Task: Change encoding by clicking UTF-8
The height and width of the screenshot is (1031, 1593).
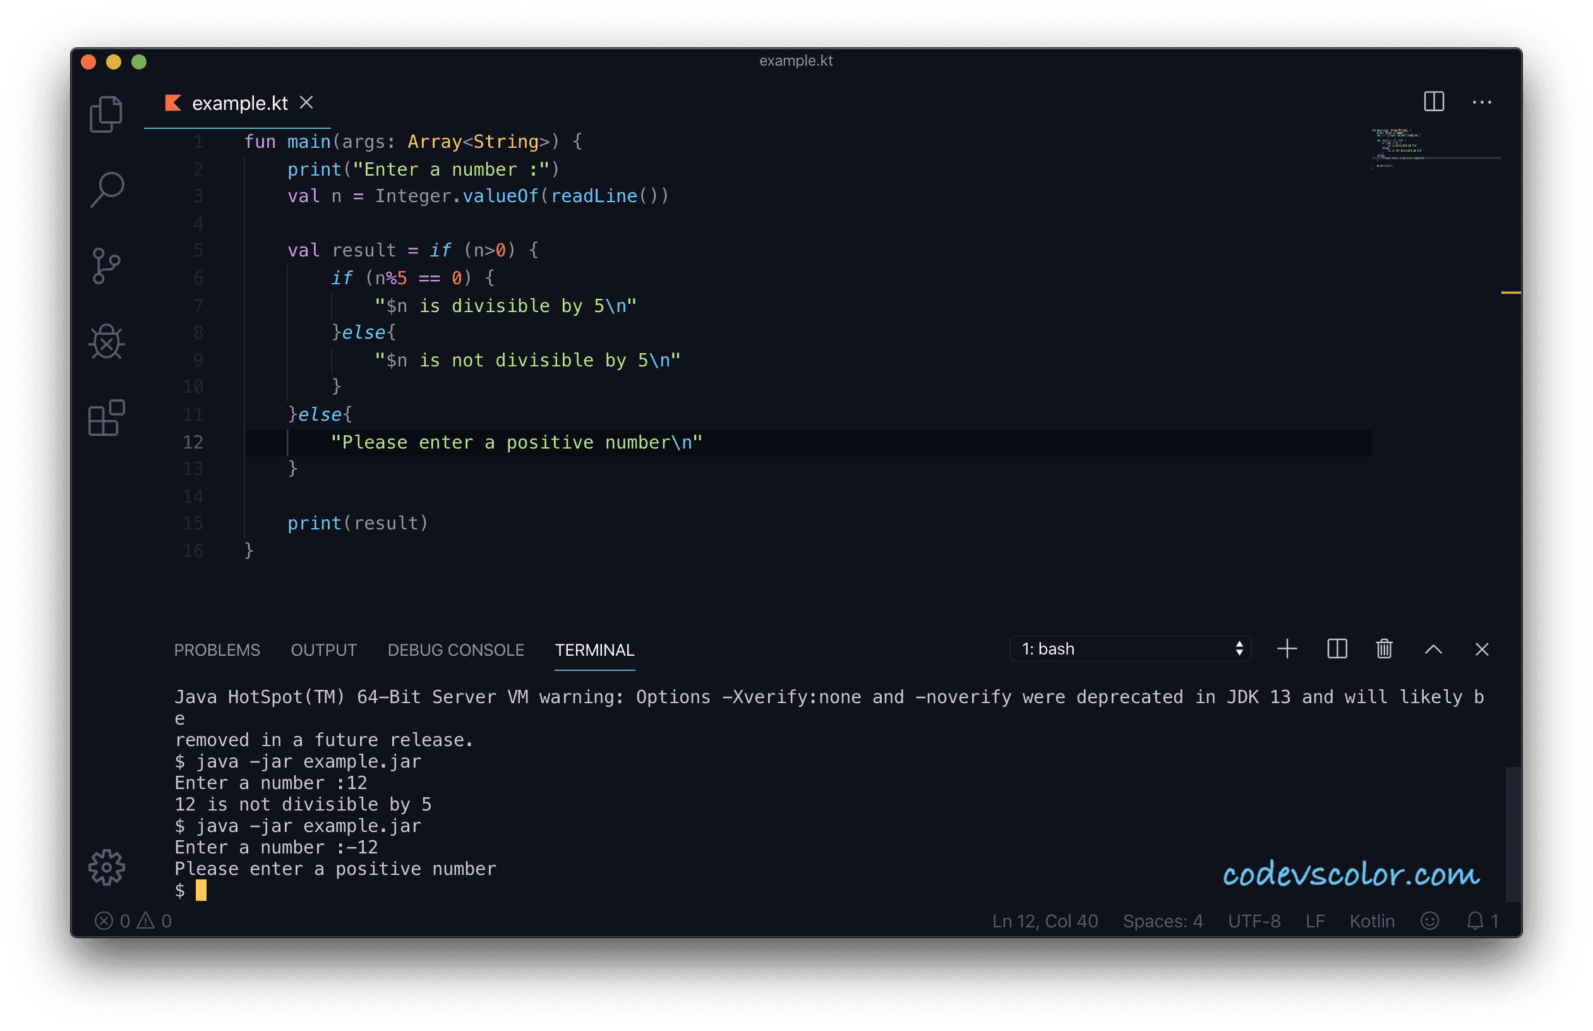Action: tap(1255, 920)
